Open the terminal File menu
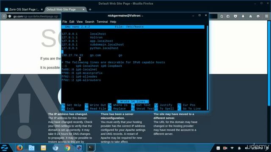Image resolution: width=271 pixels, height=152 pixels. pos(65,22)
